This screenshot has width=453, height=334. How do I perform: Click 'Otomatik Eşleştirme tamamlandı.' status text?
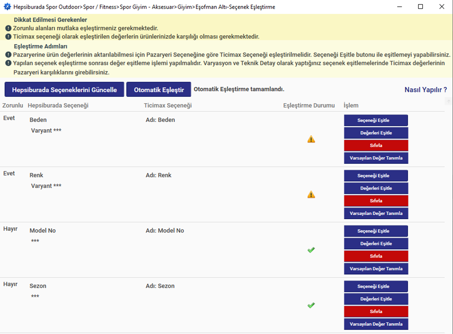pos(239,89)
